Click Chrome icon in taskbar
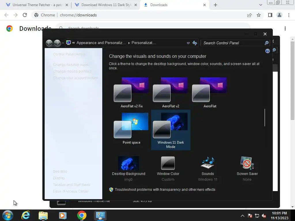This screenshot has width=295, height=221. point(82,215)
